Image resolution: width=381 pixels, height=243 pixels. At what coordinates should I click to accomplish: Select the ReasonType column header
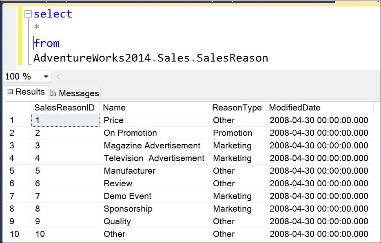(x=237, y=108)
